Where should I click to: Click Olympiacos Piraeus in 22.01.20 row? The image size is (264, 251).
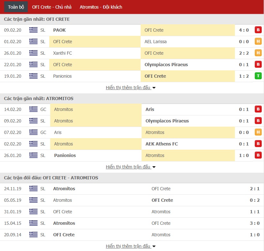[x=166, y=65]
